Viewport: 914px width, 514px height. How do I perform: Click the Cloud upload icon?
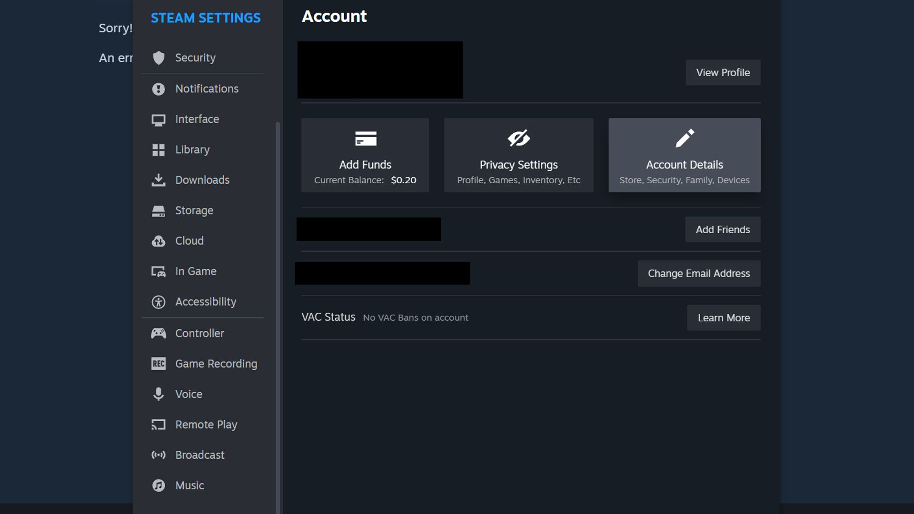click(x=159, y=241)
